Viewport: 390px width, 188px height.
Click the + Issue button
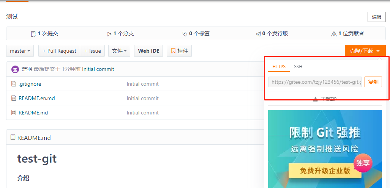point(93,51)
